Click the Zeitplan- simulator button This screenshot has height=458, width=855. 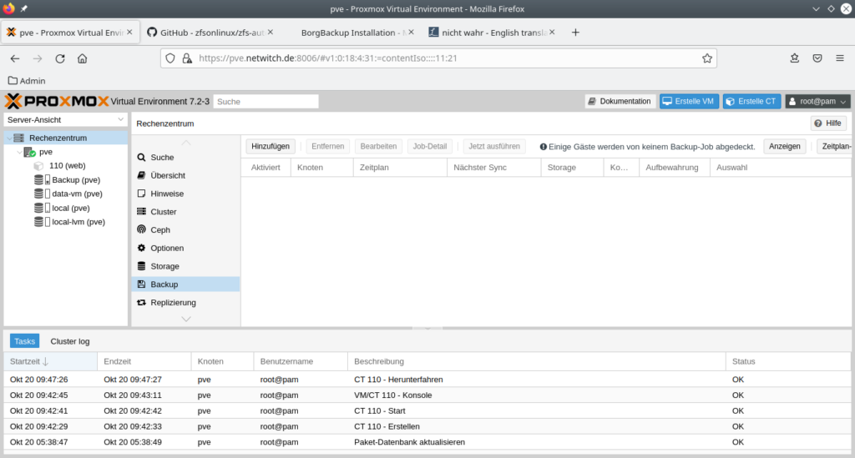(836, 146)
